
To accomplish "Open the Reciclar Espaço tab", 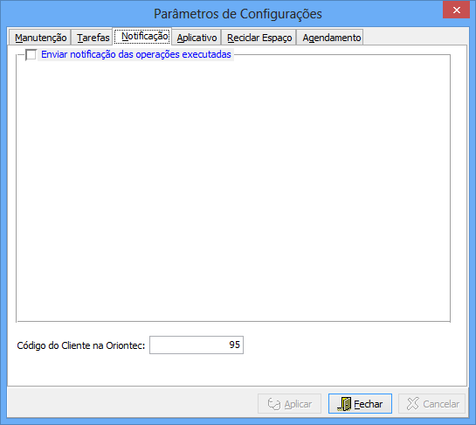I will click(259, 38).
